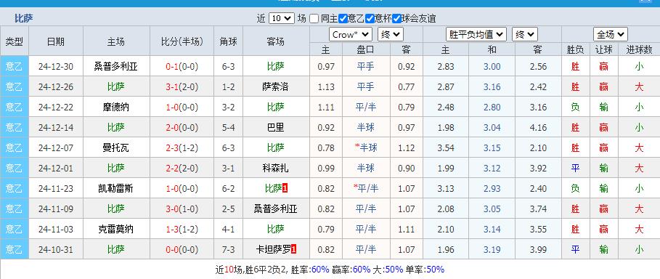Open score 3-0(1-0) for 24-11-09 match
Image resolution: width=660 pixels, height=279 pixels.
[182, 209]
